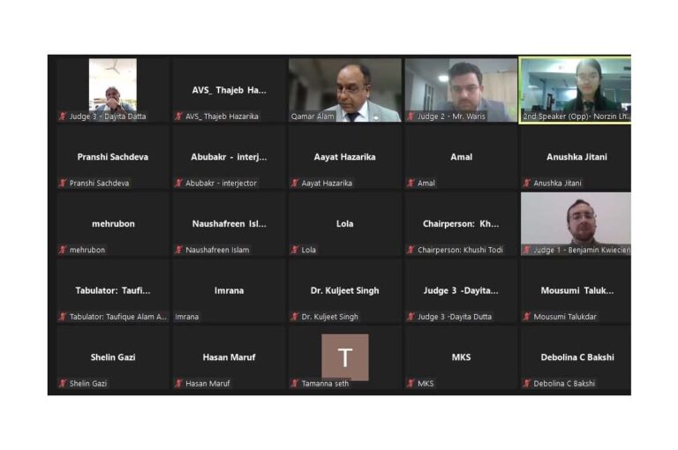Click muted mic icon next to Shelin Gazi caption
The height and width of the screenshot is (450, 678).
tap(63, 383)
